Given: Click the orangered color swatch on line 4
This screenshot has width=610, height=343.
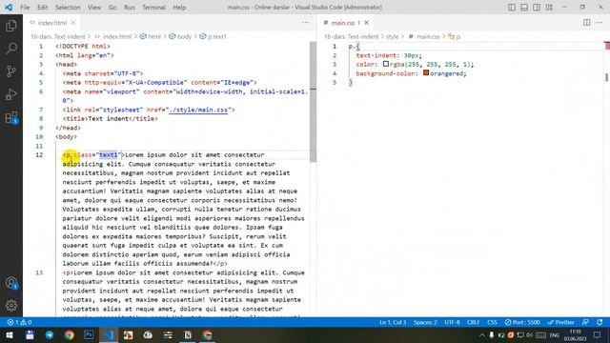Looking at the screenshot, I should pos(426,72).
